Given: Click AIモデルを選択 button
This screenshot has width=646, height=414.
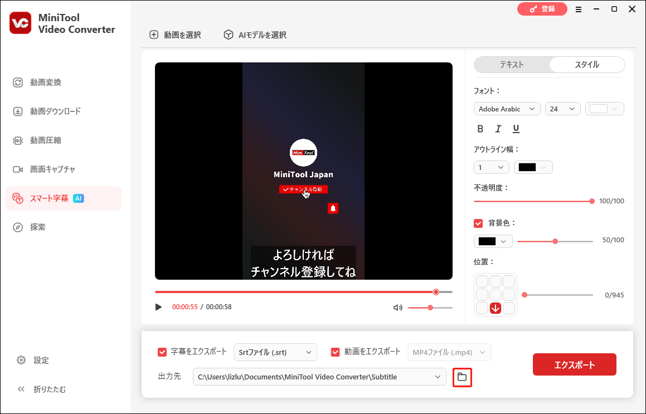Looking at the screenshot, I should (255, 35).
